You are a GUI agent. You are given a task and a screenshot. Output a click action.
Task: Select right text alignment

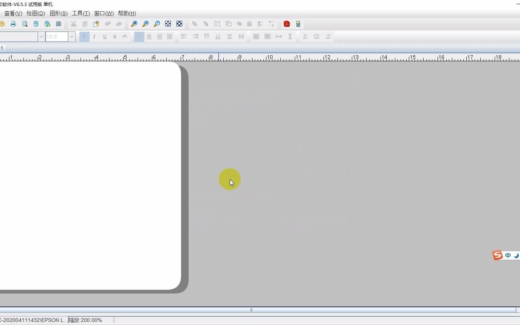click(159, 37)
